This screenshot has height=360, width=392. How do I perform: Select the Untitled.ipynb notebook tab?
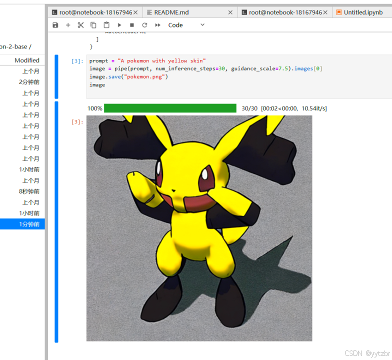point(363,12)
